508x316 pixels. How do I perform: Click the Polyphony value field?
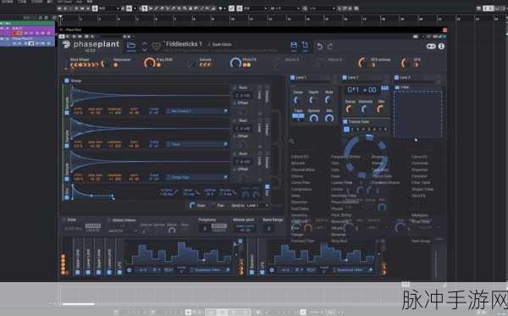[205, 228]
